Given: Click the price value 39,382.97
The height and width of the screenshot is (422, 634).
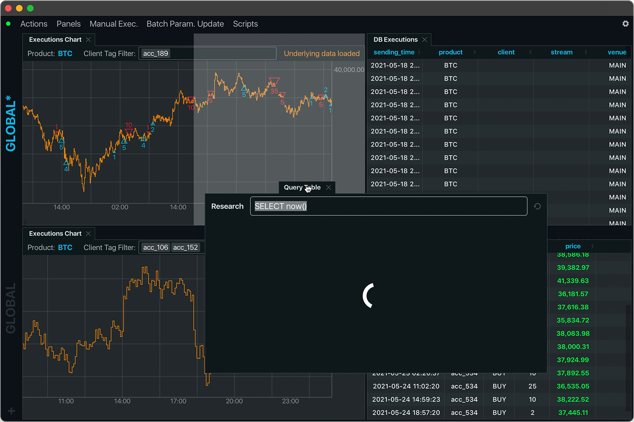Looking at the screenshot, I should point(573,267).
